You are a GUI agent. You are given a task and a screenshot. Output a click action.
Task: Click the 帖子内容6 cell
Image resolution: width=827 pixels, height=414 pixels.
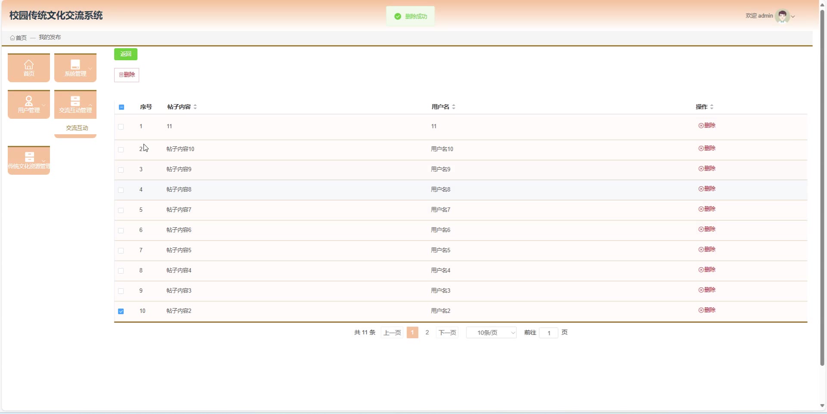(179, 230)
